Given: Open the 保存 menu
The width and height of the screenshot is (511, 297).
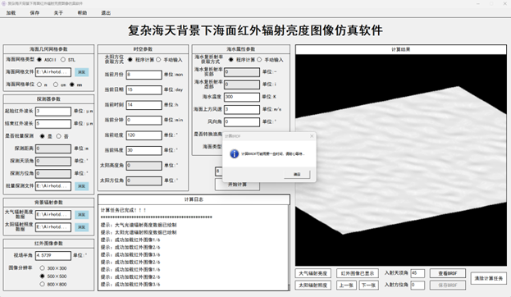Looking at the screenshot, I should pyautogui.click(x=34, y=13).
